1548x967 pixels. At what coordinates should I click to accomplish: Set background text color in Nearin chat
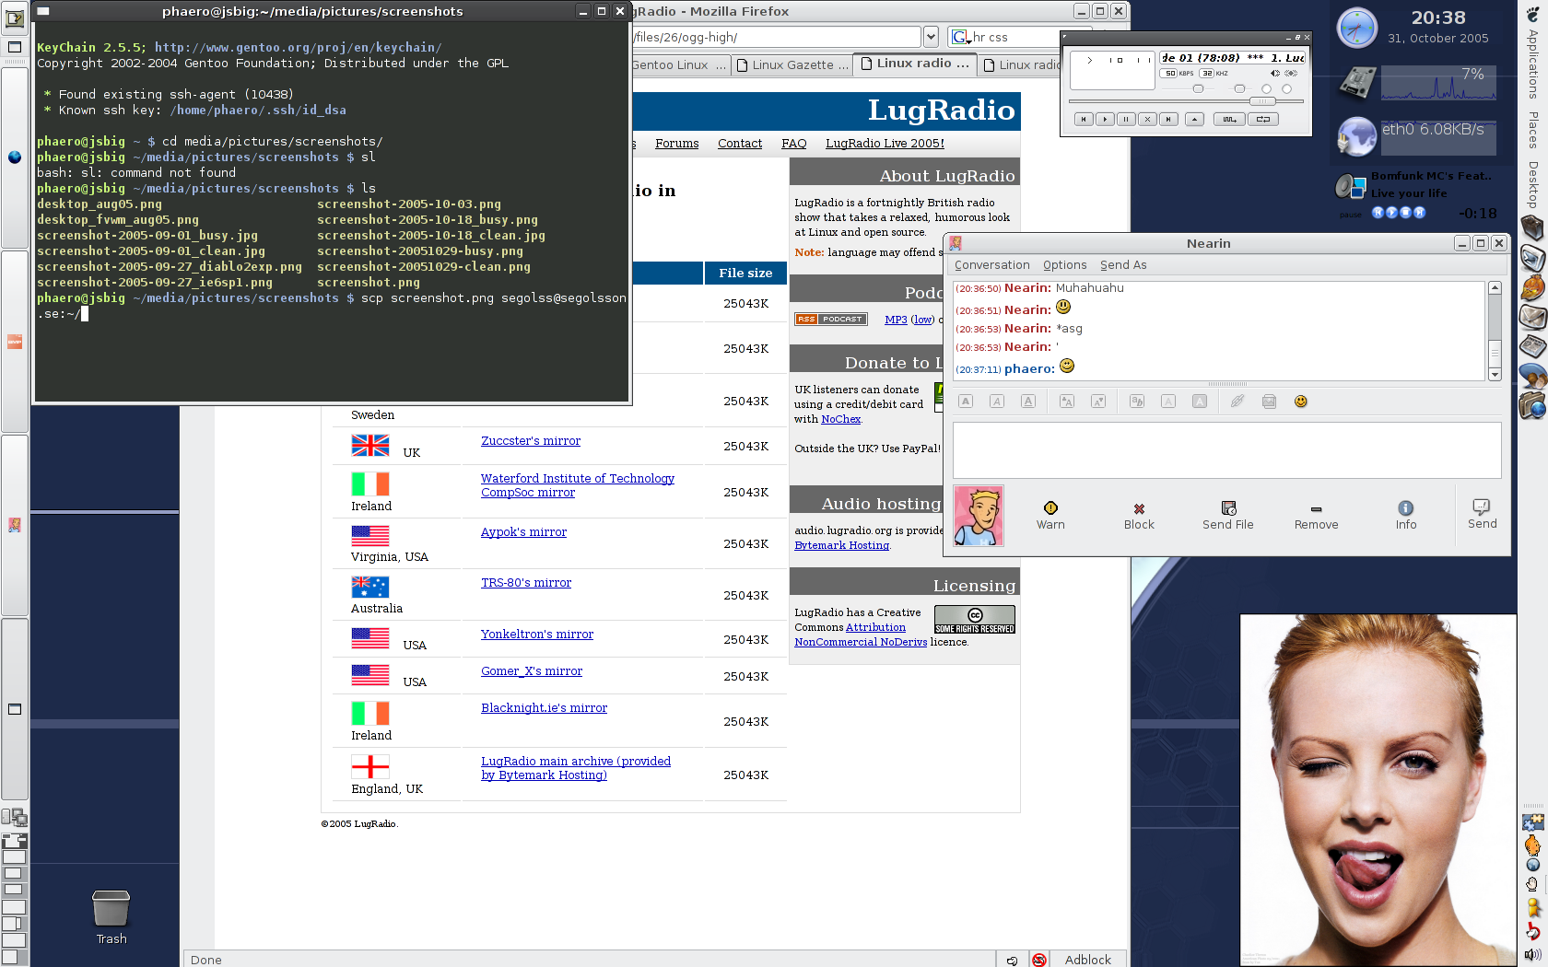tap(1200, 402)
